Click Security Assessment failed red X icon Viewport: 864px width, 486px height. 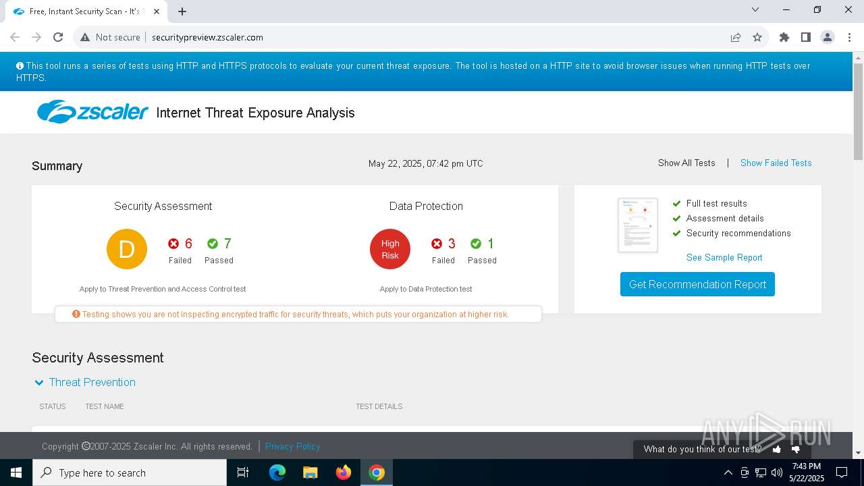[173, 244]
